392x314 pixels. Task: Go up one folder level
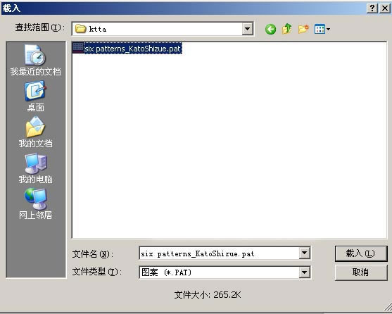(x=287, y=29)
